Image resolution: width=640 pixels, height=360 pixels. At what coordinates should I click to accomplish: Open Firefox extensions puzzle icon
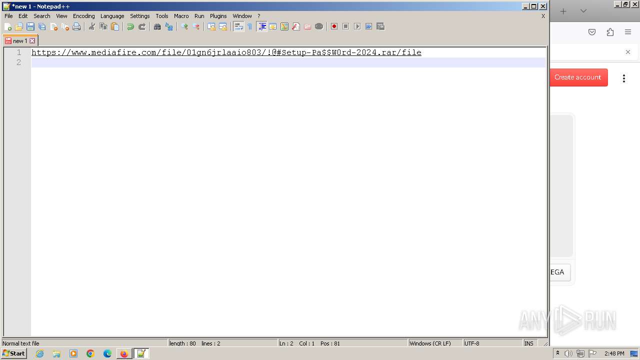coord(610,32)
